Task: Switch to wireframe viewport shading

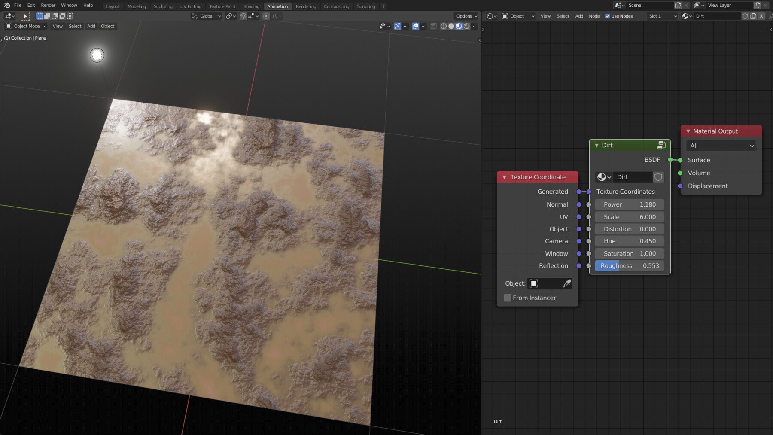Action: (x=444, y=26)
